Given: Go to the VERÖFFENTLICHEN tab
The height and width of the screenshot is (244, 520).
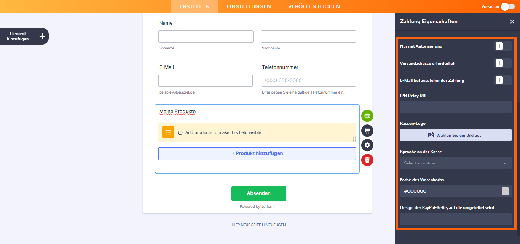Looking at the screenshot, I should coord(314,6).
